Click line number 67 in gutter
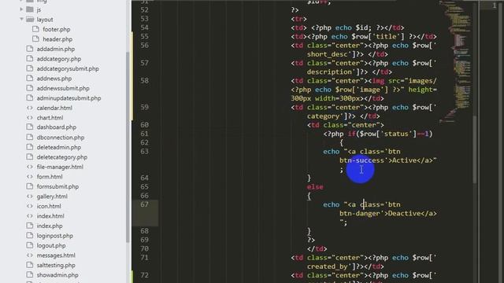 coord(145,204)
